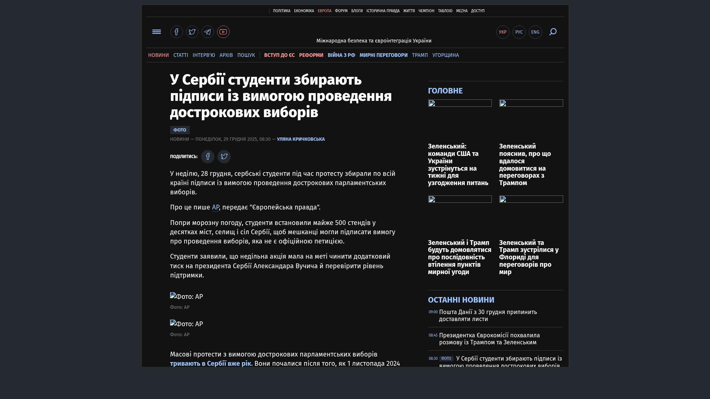Click the first Фото: AP image
This screenshot has height=399, width=710.
click(x=186, y=297)
